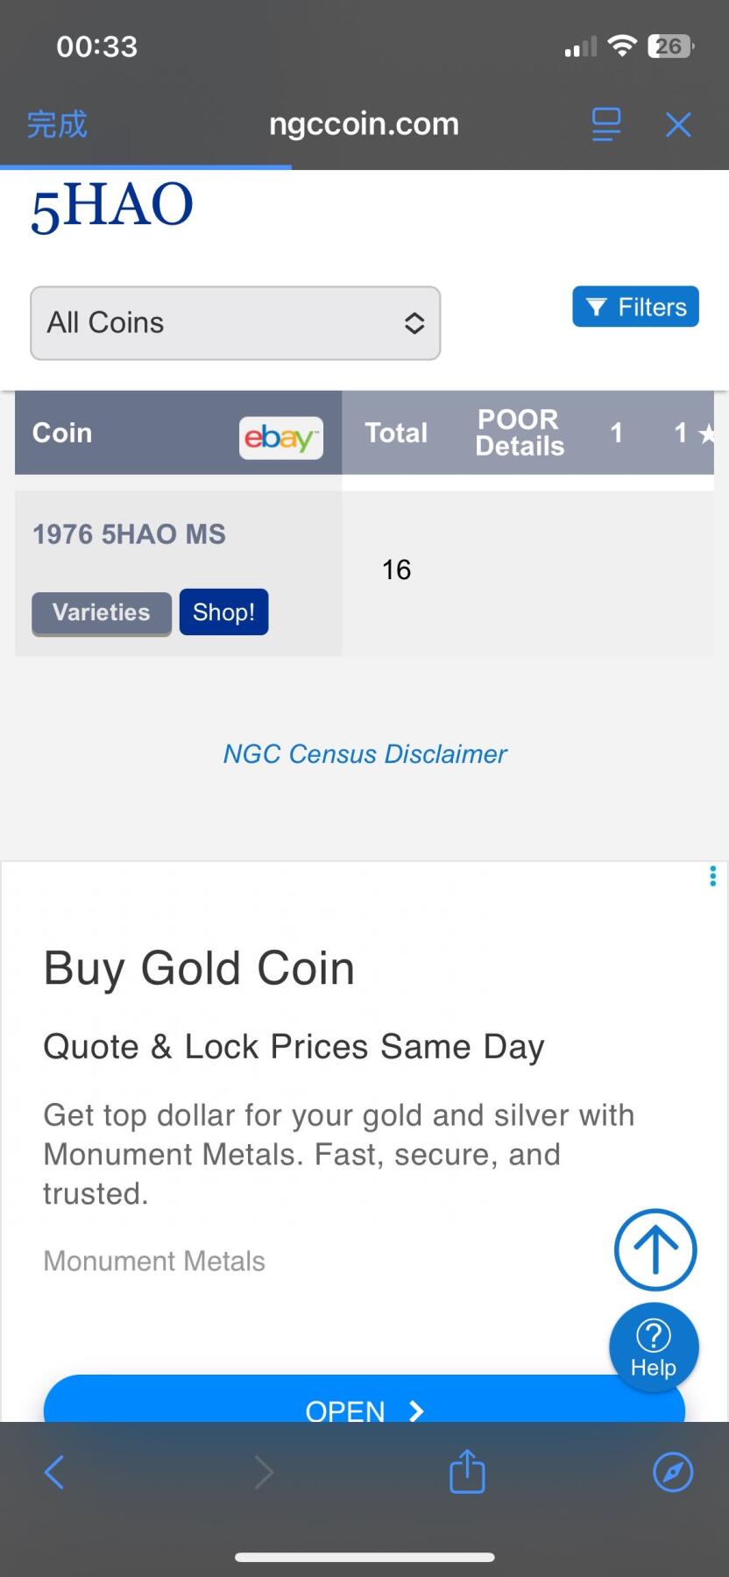This screenshot has width=729, height=1577.
Task: Open the NGC Census Disclaimer link
Action: [364, 753]
